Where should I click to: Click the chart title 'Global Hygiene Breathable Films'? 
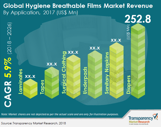pos(52,6)
